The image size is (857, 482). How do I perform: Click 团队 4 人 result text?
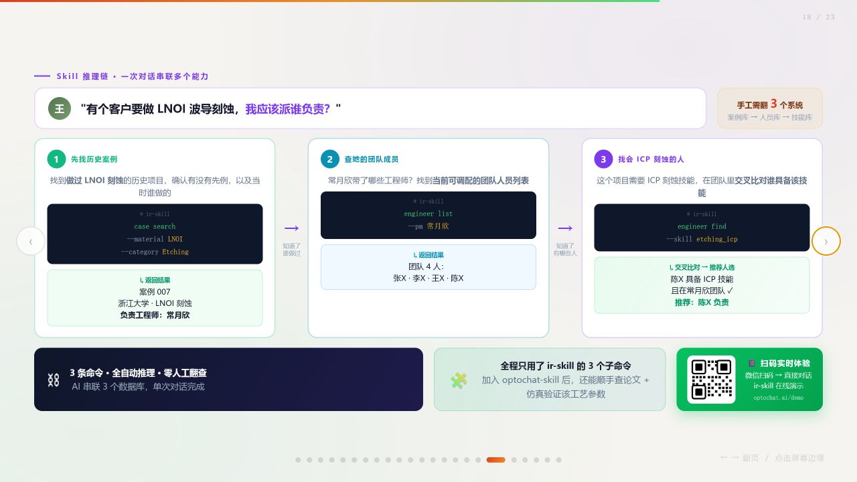pos(428,266)
